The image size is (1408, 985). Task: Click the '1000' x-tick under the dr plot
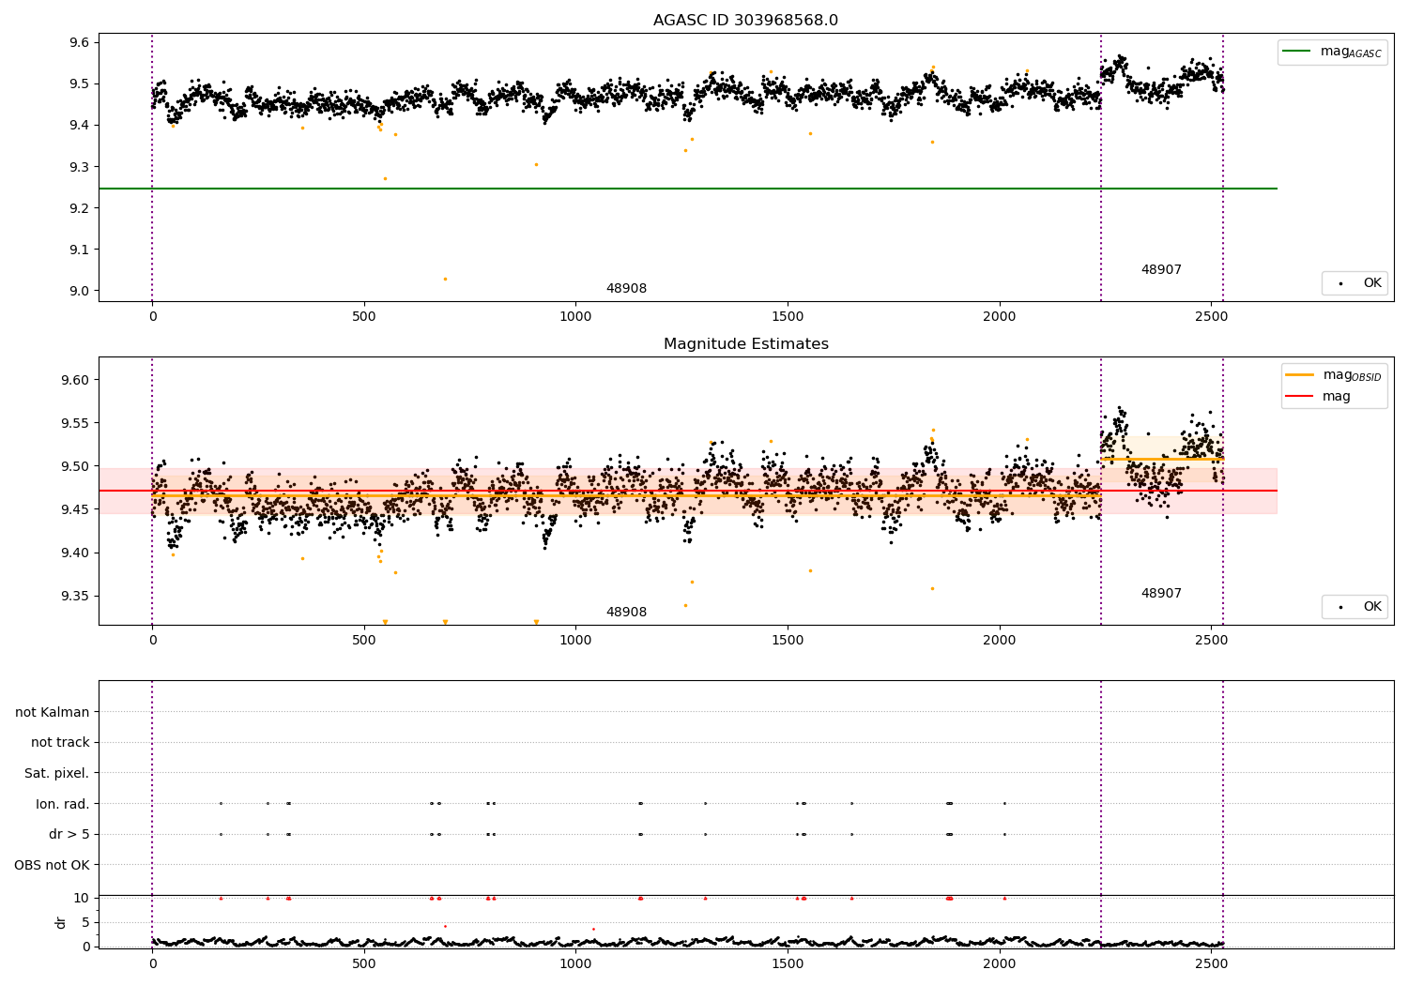click(575, 963)
